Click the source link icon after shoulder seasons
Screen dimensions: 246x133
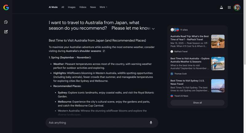pos(104,51)
